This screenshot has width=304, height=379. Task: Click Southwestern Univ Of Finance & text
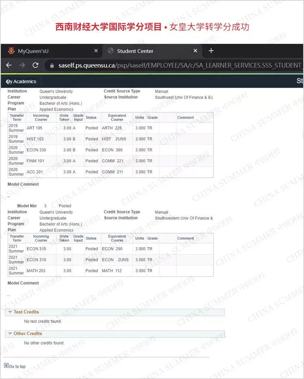click(184, 218)
